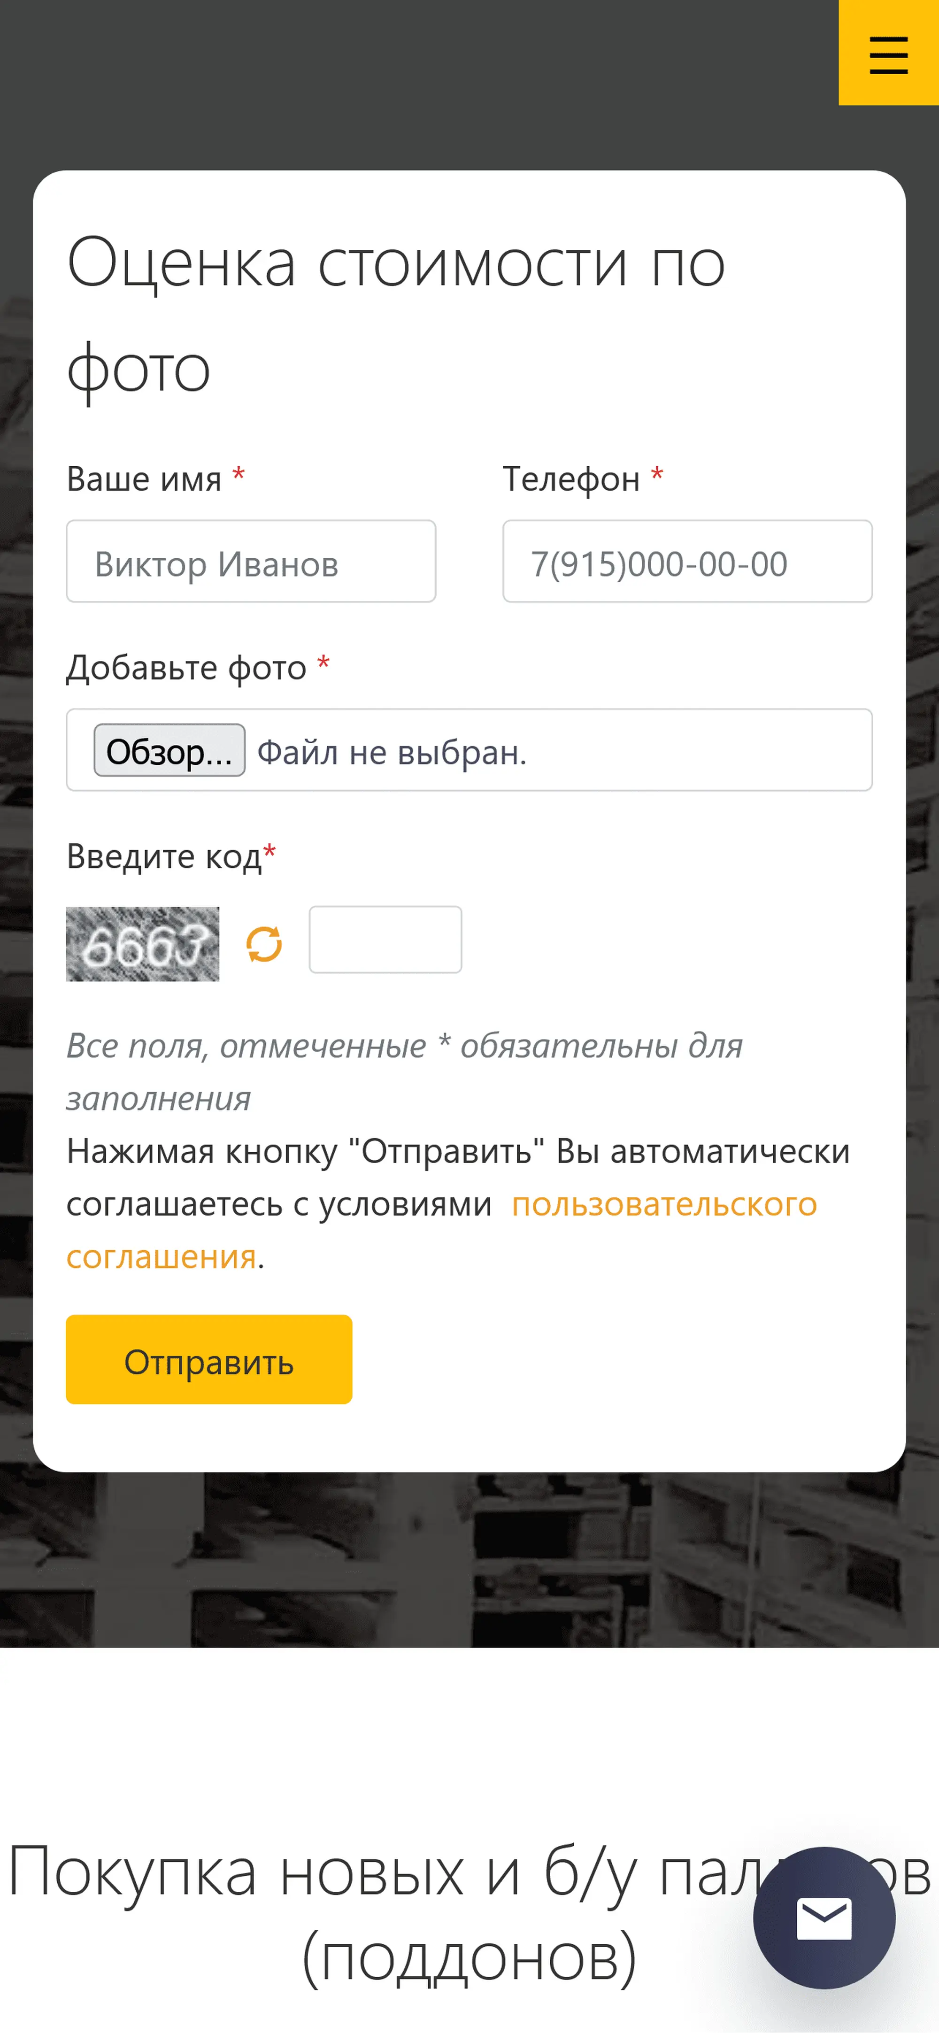
Task: Open the "пользовательского соглашения" link
Action: point(663,1205)
